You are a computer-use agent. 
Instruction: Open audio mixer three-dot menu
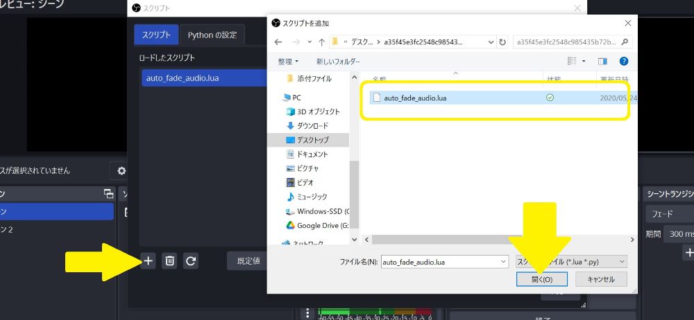(x=306, y=313)
